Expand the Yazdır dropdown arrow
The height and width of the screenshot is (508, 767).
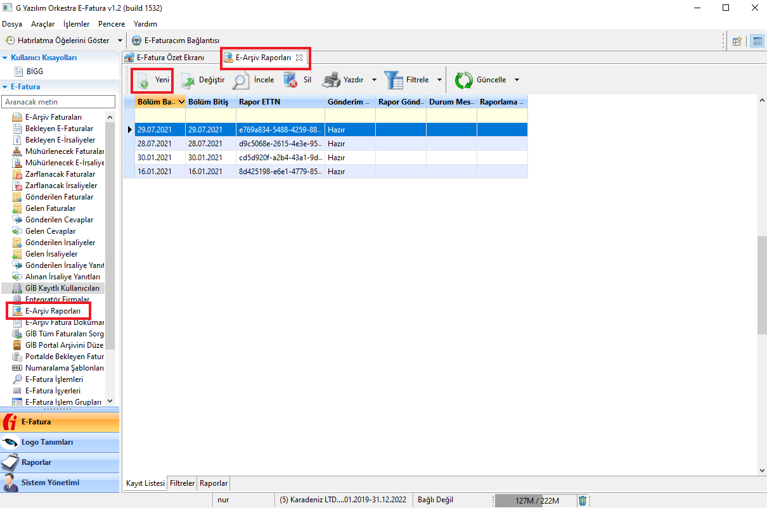click(374, 80)
